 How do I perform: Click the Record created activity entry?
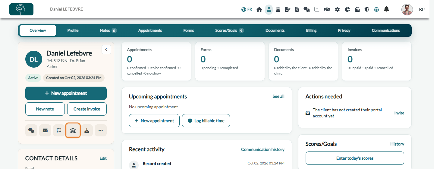[x=206, y=164]
